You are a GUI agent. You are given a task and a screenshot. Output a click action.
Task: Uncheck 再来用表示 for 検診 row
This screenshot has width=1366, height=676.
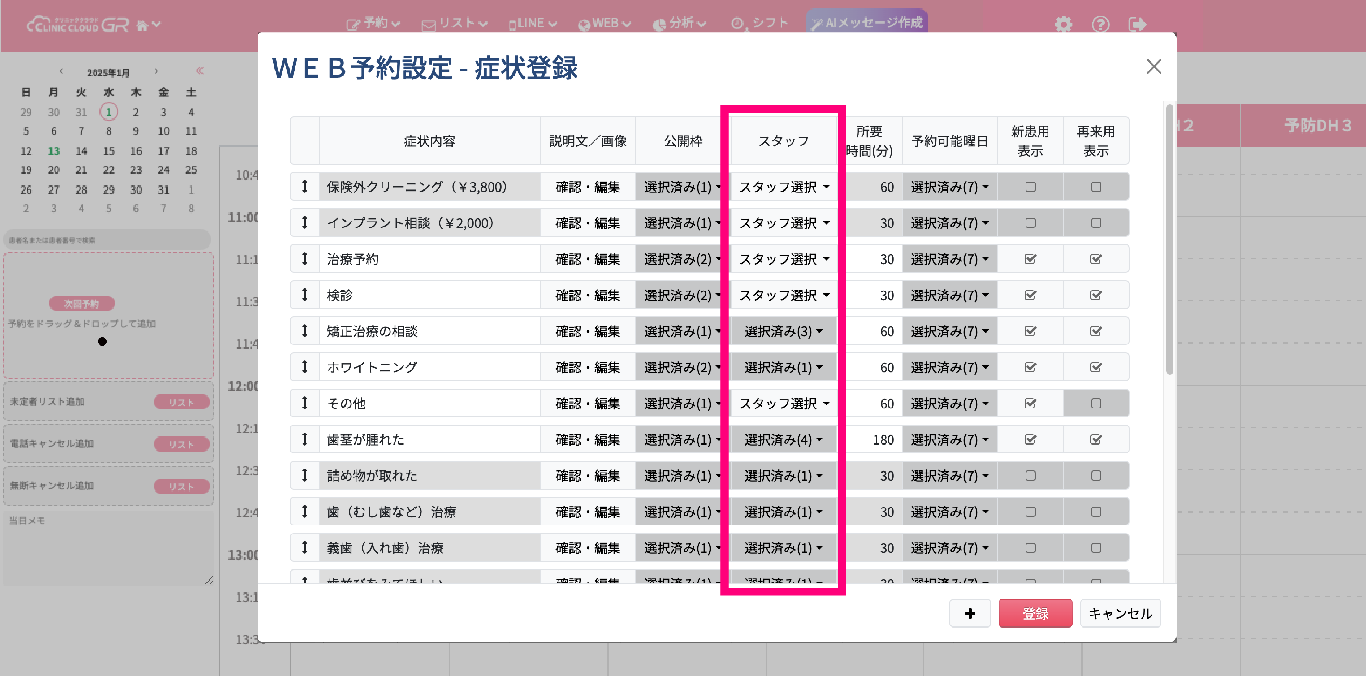click(x=1096, y=295)
